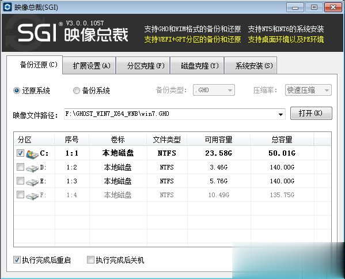The image size is (345, 279).
Task: Open the 分区克隆(F) tab
Action: coord(143,66)
